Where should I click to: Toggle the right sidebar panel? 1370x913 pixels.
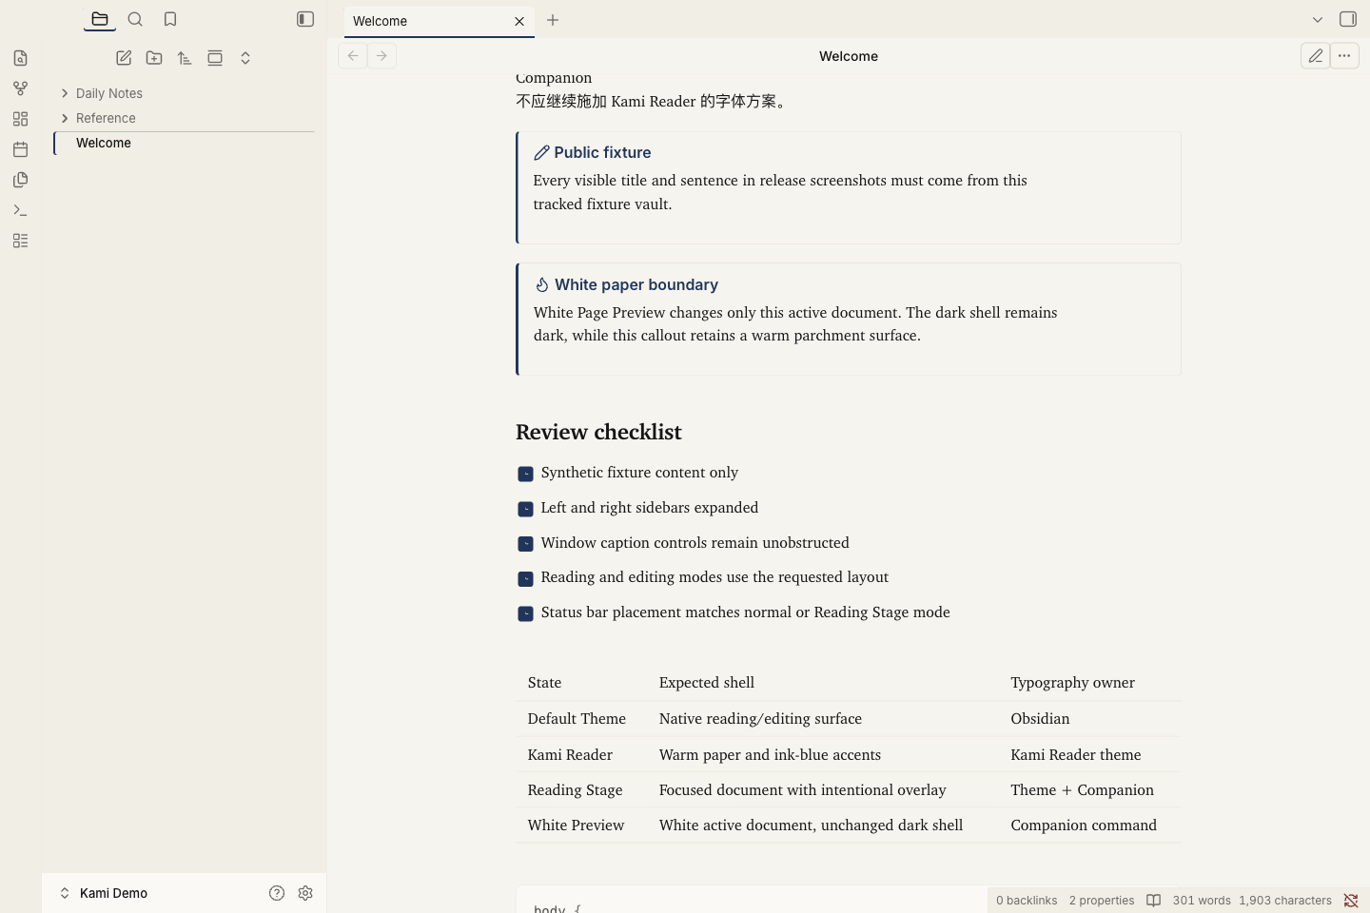pyautogui.click(x=1348, y=19)
